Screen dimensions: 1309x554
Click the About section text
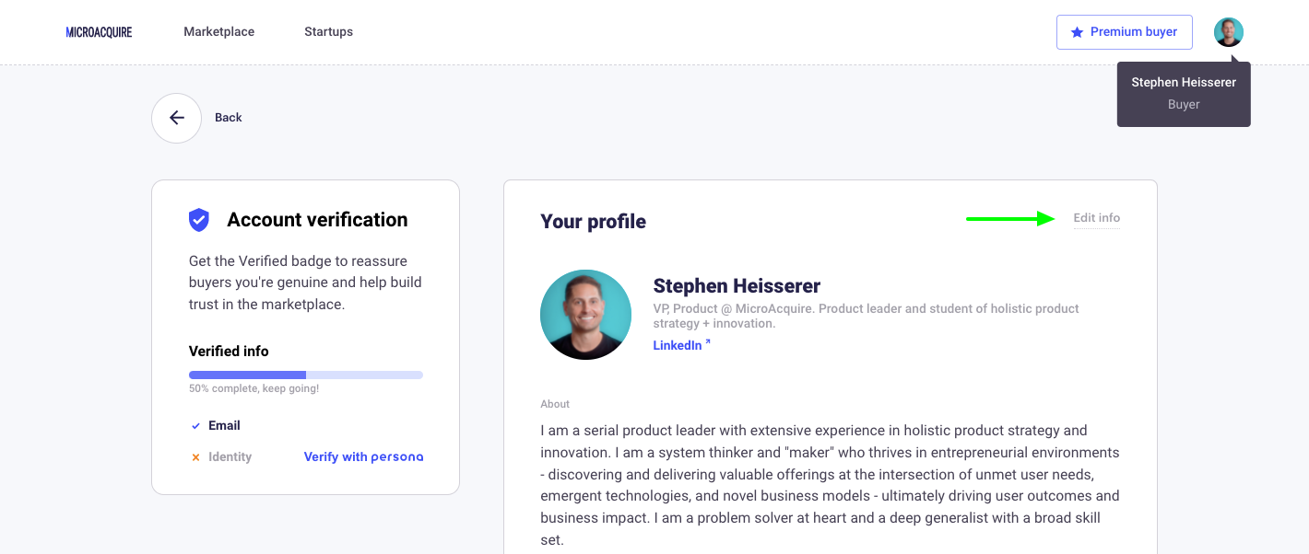[x=831, y=485]
